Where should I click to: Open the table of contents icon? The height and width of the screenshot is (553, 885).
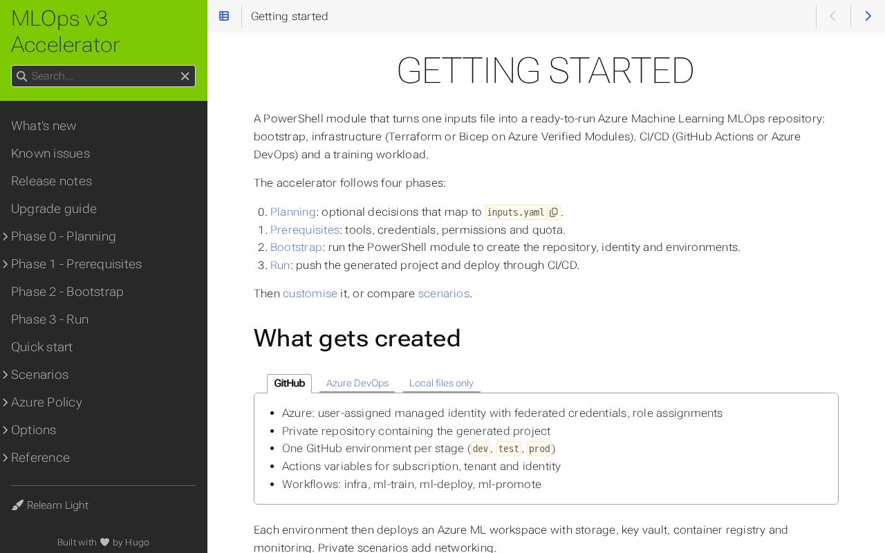tap(224, 16)
